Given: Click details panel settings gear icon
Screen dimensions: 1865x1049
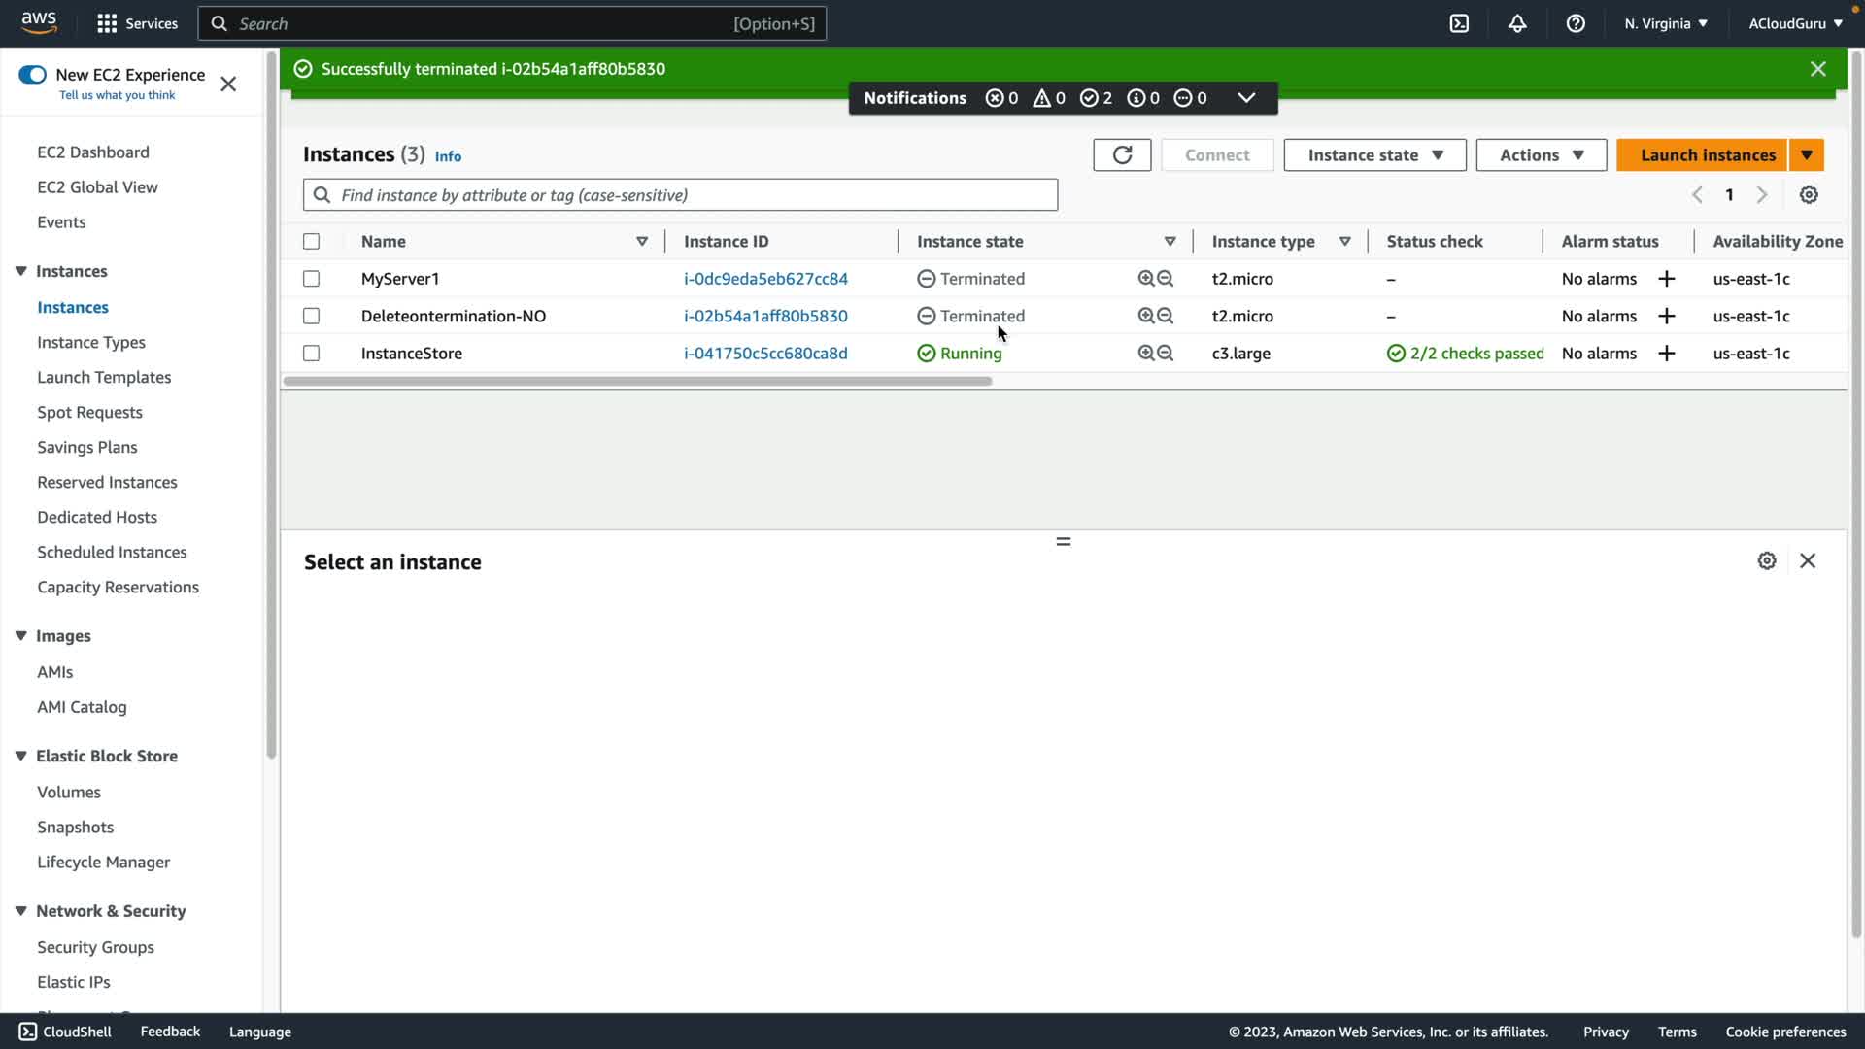Looking at the screenshot, I should pos(1767,561).
